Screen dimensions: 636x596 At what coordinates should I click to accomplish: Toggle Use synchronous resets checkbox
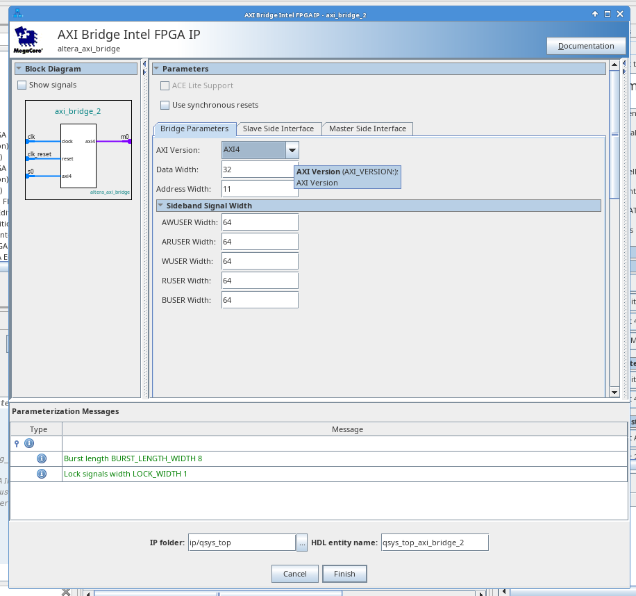click(165, 105)
